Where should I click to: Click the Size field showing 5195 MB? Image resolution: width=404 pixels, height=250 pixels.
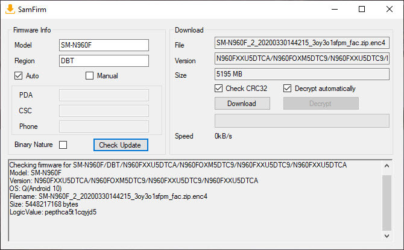click(x=302, y=74)
